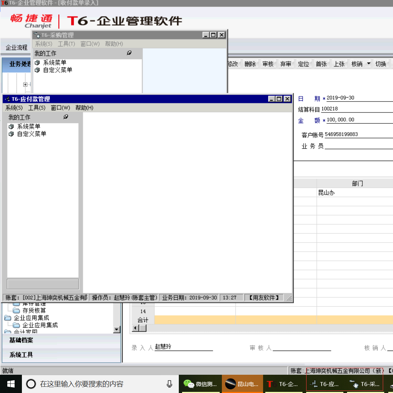Viewport: 393px width, 393px height.
Task: Click the T6-采购管理 title bar icon
Action: click(x=37, y=35)
